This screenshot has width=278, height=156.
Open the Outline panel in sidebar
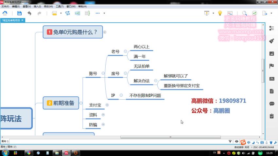(271, 28)
